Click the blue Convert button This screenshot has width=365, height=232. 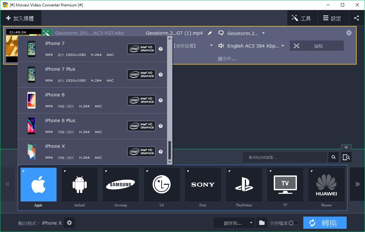coord(325,223)
